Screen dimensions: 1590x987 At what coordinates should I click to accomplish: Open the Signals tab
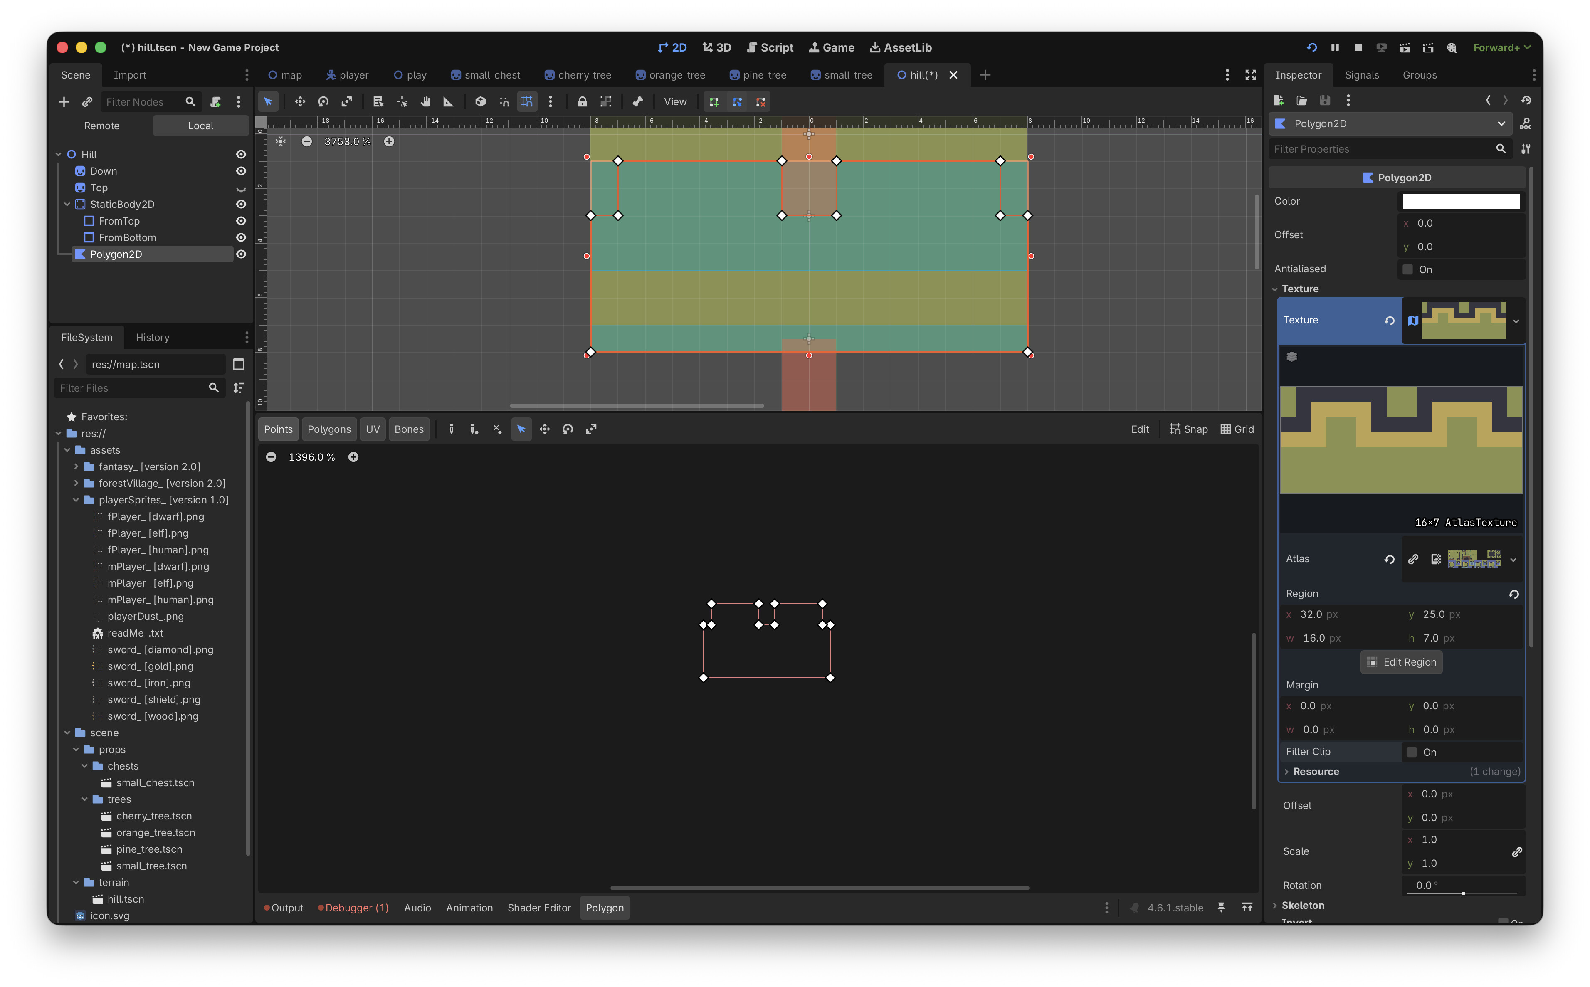(x=1362, y=75)
